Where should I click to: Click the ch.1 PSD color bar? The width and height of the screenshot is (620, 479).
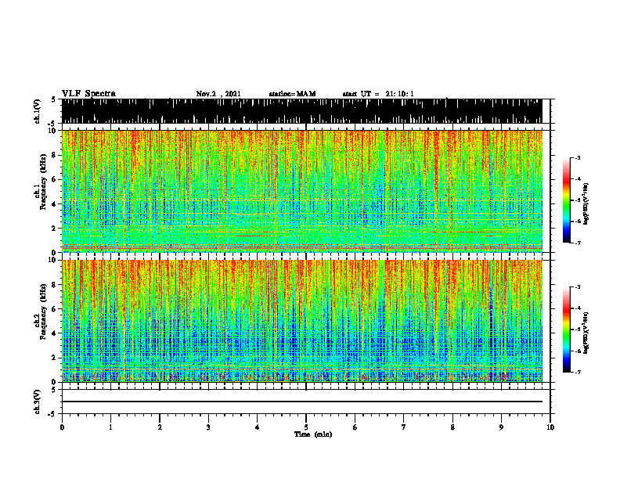[566, 200]
